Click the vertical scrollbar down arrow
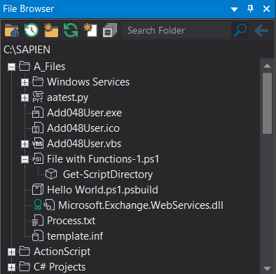 pos(267,268)
